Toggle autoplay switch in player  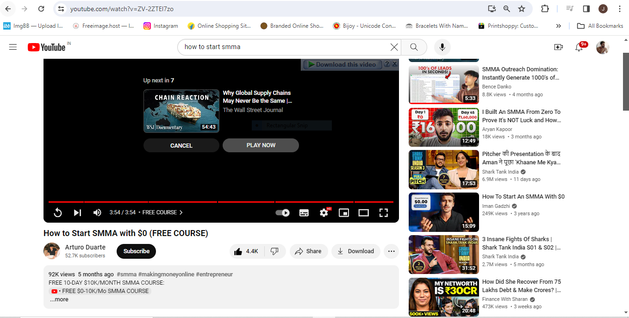coord(282,212)
